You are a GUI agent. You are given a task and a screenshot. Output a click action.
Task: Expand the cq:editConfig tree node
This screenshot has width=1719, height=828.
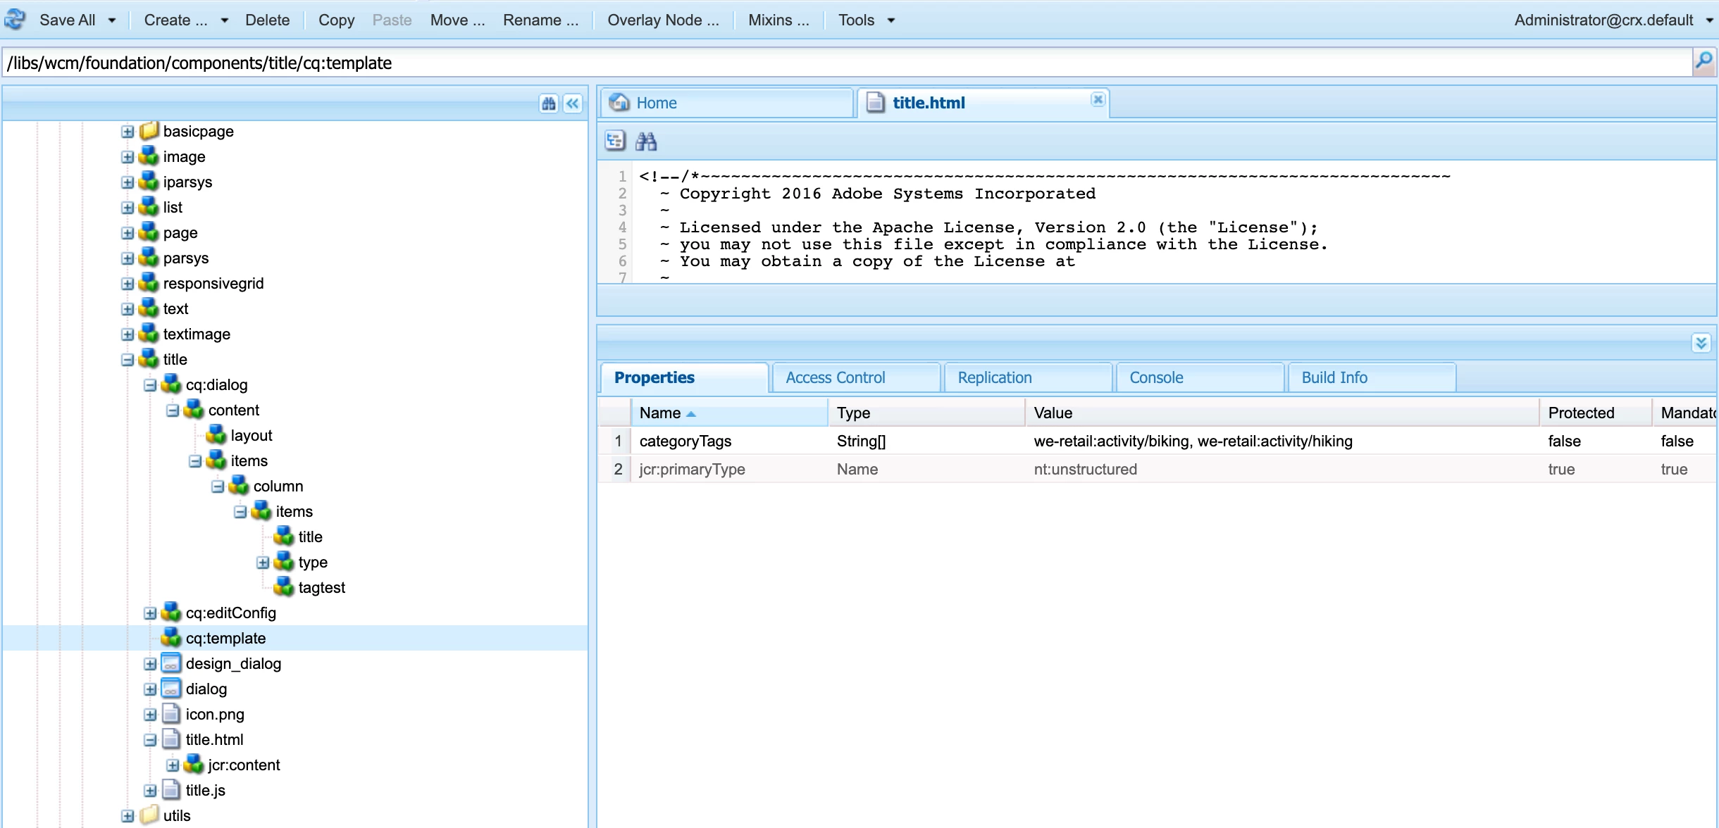(150, 613)
